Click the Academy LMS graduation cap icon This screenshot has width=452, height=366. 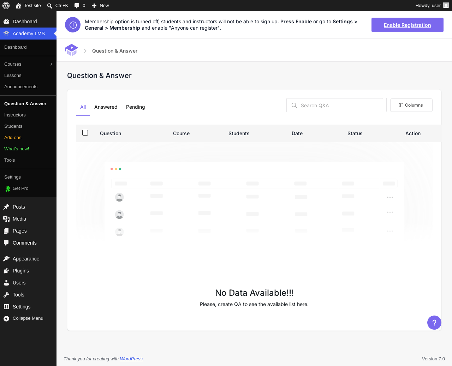[6, 34]
